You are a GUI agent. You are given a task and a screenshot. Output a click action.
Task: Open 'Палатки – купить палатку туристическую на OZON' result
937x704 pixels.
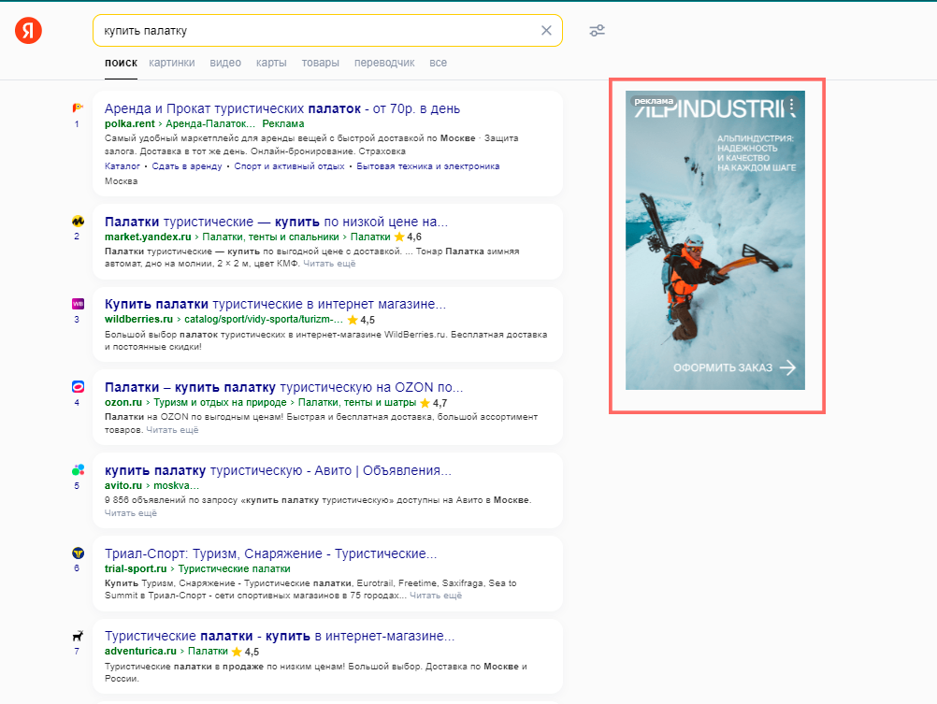click(284, 387)
